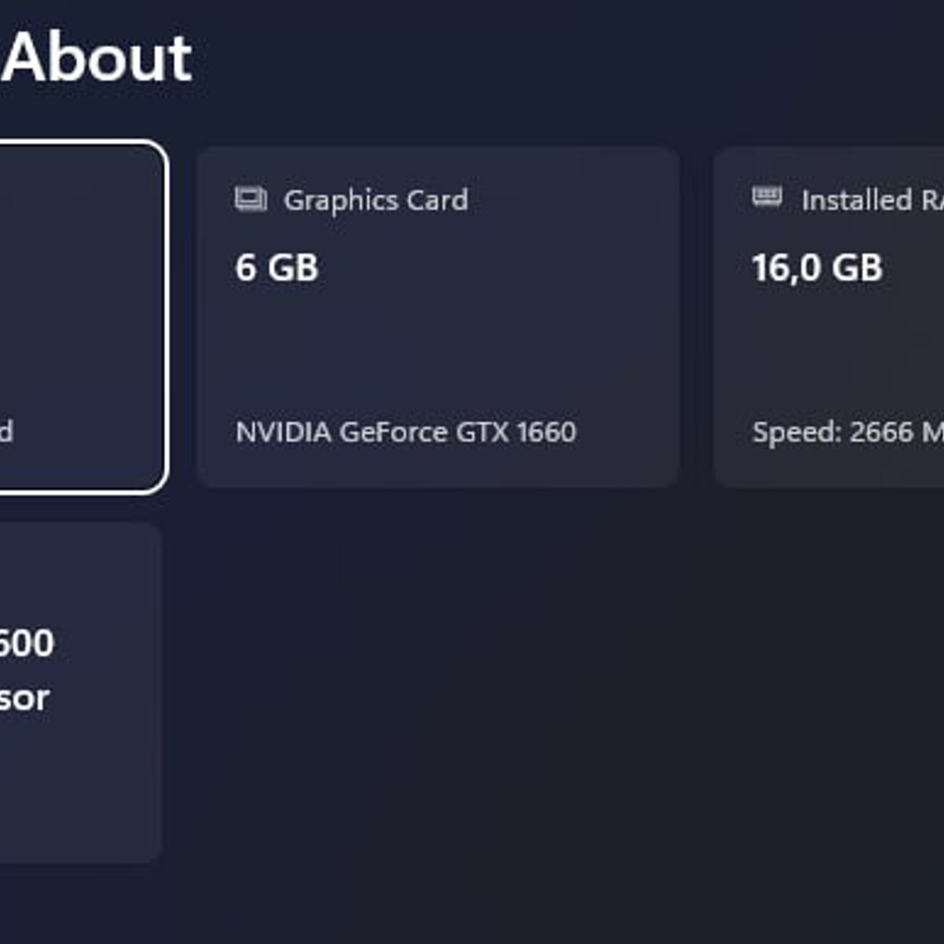Screen dimensions: 944x944
Task: Click the sor text in the processor tile
Action: tap(24, 699)
